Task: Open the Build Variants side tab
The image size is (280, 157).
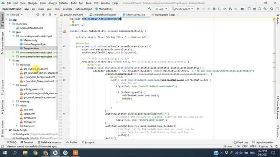Action: [x=2, y=128]
